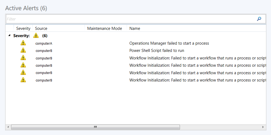Click the warning icon in Severity group header
The height and width of the screenshot is (135, 271).
click(36, 35)
